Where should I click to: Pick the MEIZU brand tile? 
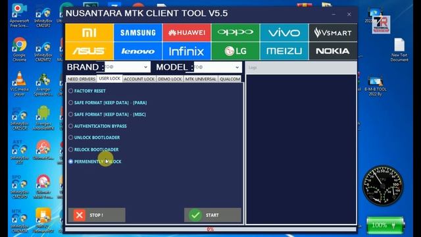284,51
